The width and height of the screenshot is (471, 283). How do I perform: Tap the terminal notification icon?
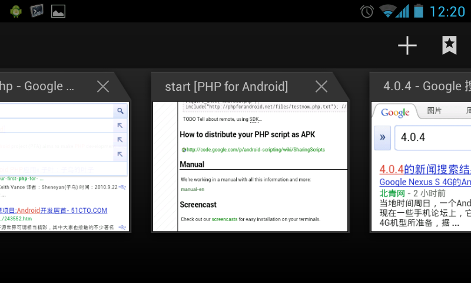pyautogui.click(x=37, y=11)
